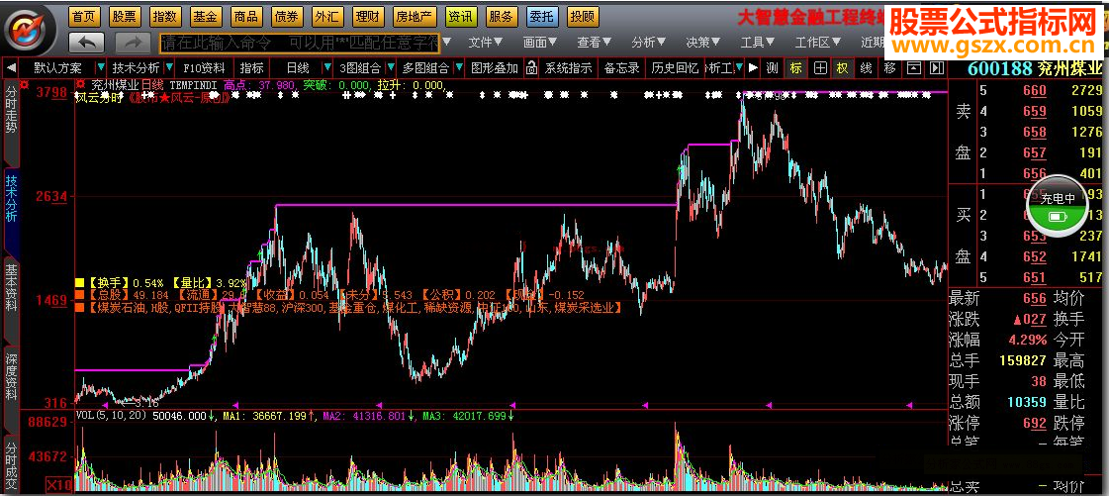Click the 历史回忆 toolbar item
1109x496 pixels.
[x=675, y=68]
